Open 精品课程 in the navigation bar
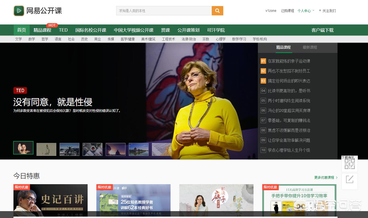This screenshot has height=218, width=368. (42, 30)
